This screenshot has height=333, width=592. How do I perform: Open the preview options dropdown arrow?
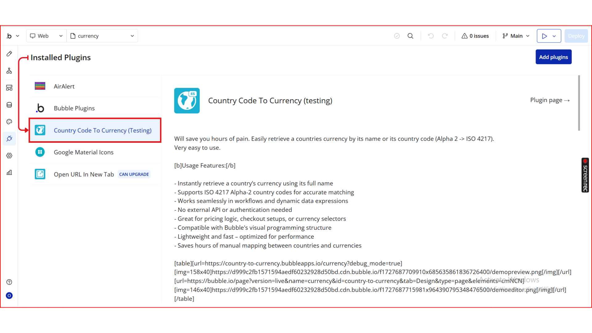click(x=554, y=36)
